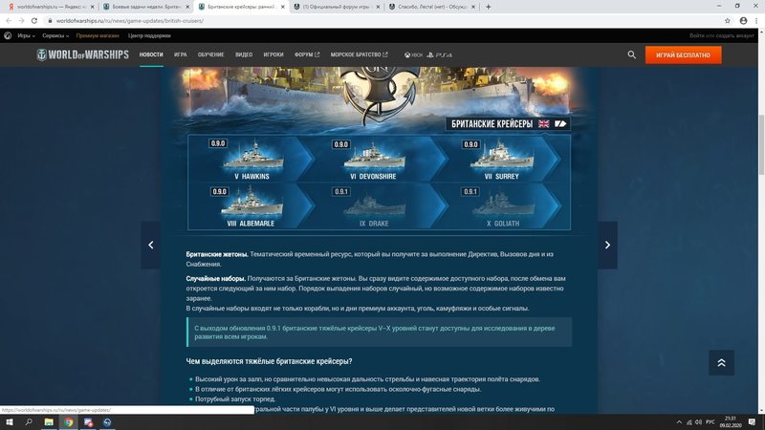
Task: Click the scroll-to-top double chevron button
Action: 721,362
